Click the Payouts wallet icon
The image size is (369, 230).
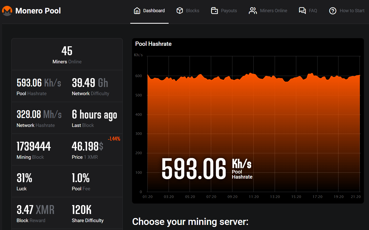[214, 11]
